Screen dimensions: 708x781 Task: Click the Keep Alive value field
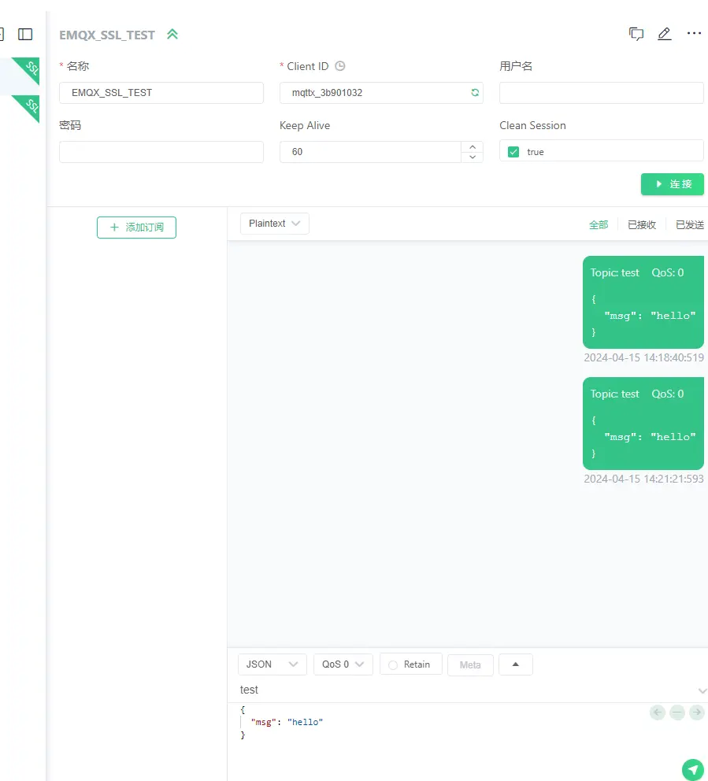pos(370,152)
